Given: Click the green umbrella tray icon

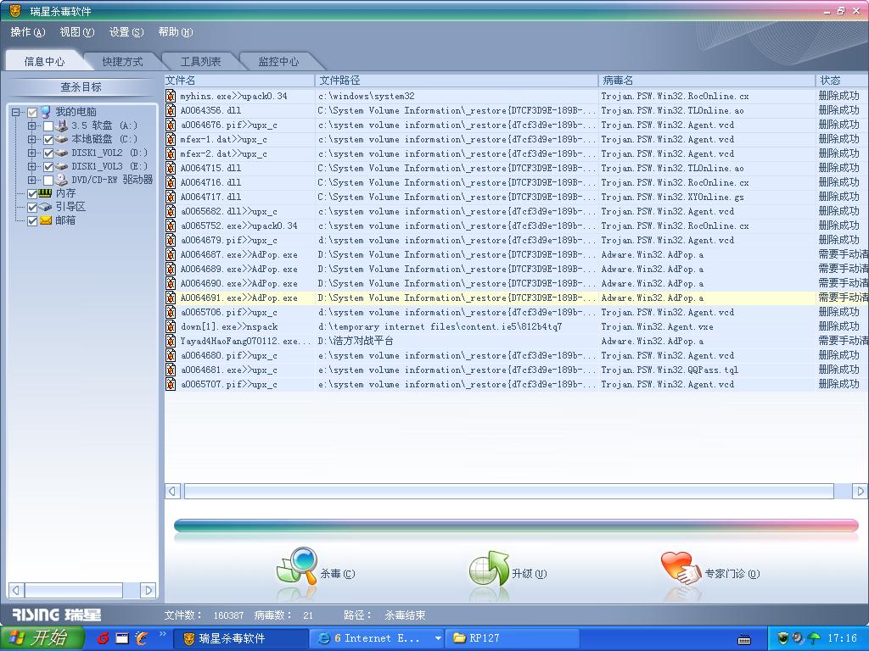Looking at the screenshot, I should (x=813, y=638).
